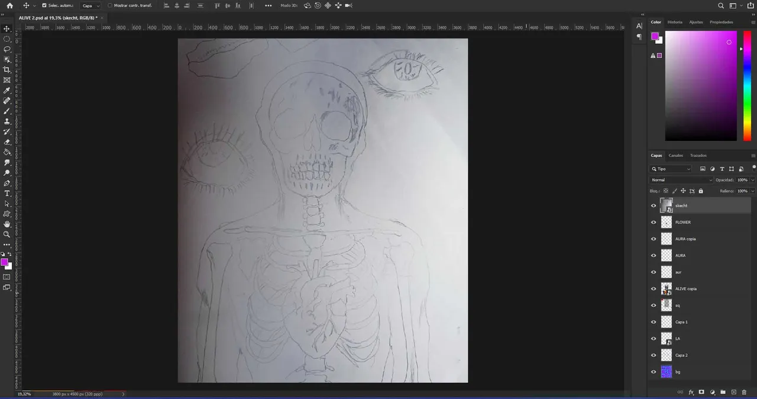
Task: Open the Tipo layer filter dropdown
Action: (671, 169)
